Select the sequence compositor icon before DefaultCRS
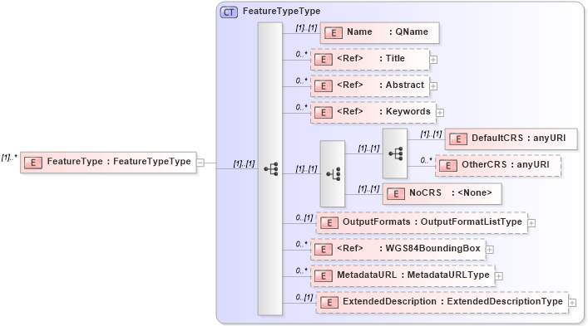 (395, 153)
